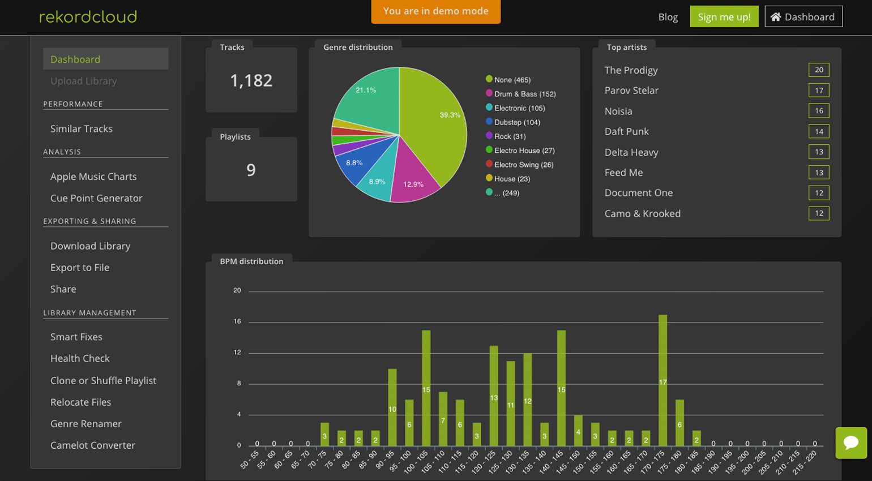
Task: Click the Electronic (105) legend swatch
Action: 489,108
